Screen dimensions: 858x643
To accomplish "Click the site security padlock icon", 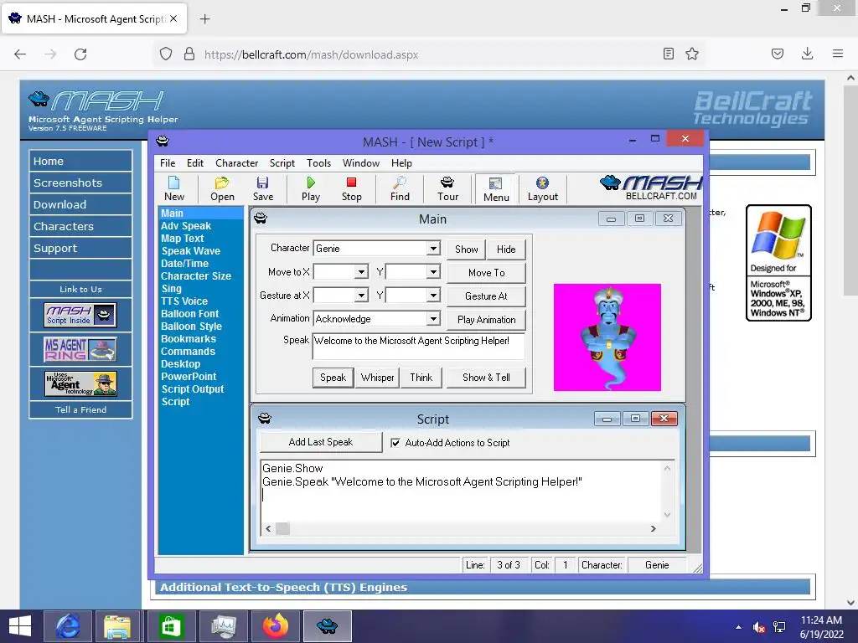I will [x=189, y=54].
